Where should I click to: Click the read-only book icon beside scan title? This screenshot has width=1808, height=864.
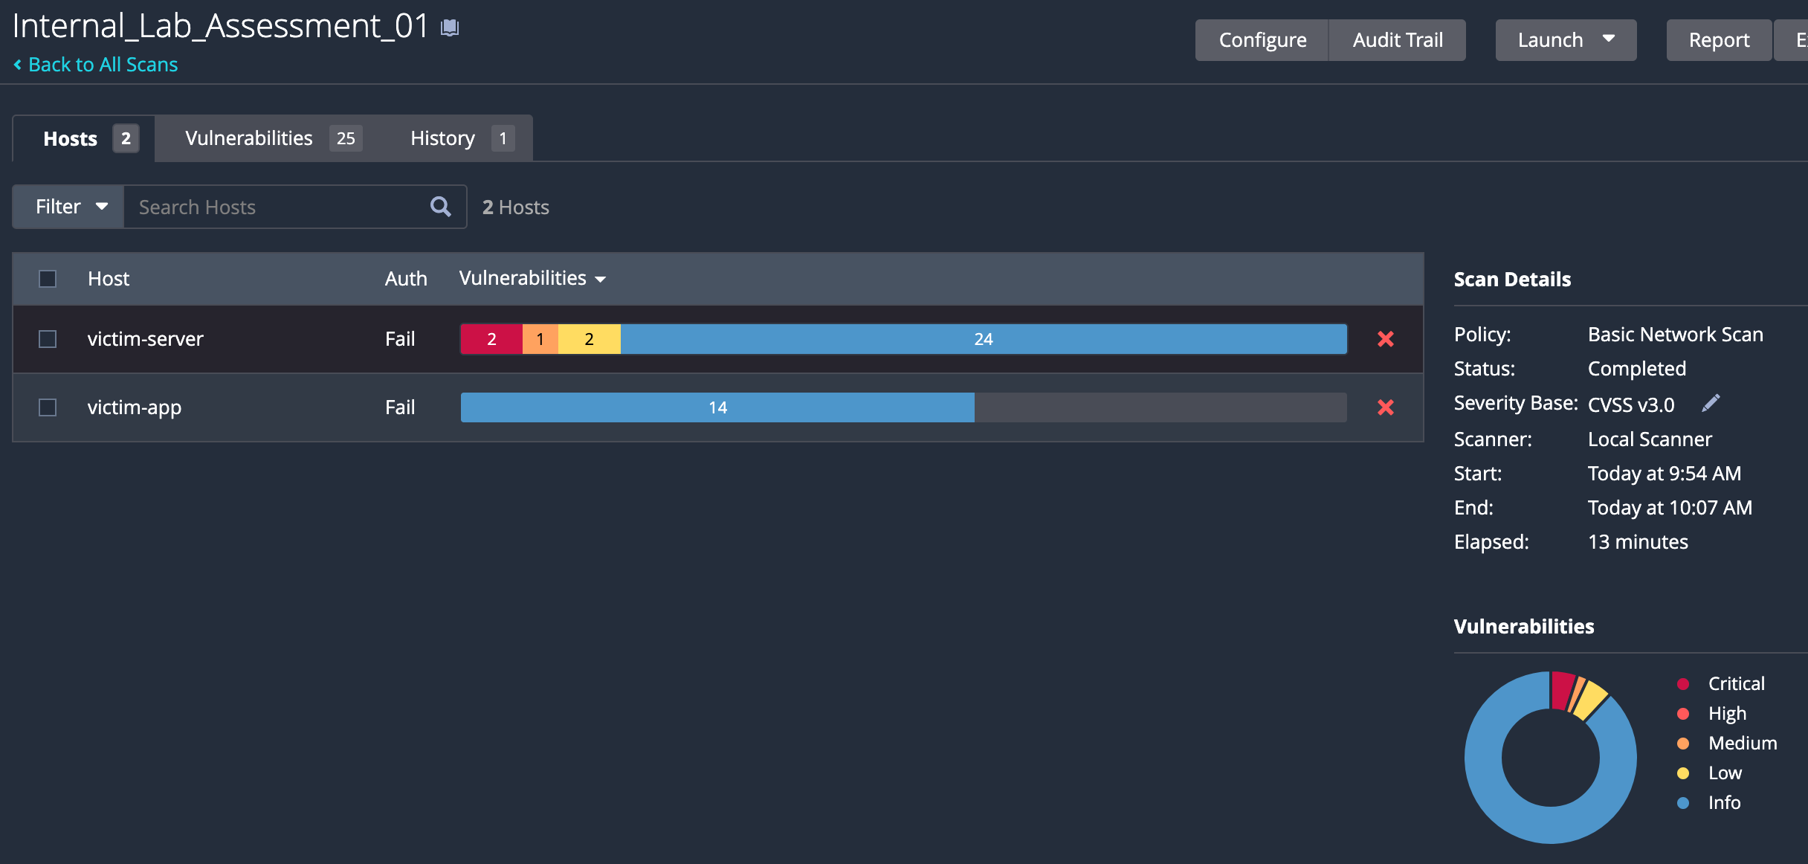click(x=450, y=28)
